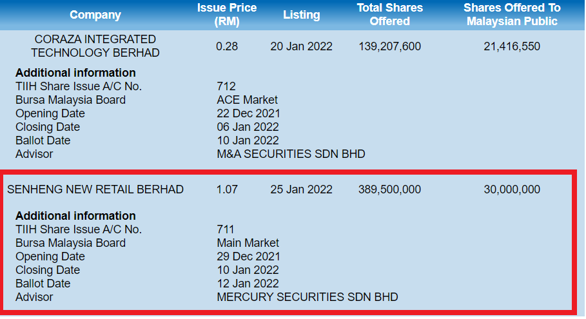586x319 pixels.
Task: Click Senheng's Additional information heading
Action: 75,216
